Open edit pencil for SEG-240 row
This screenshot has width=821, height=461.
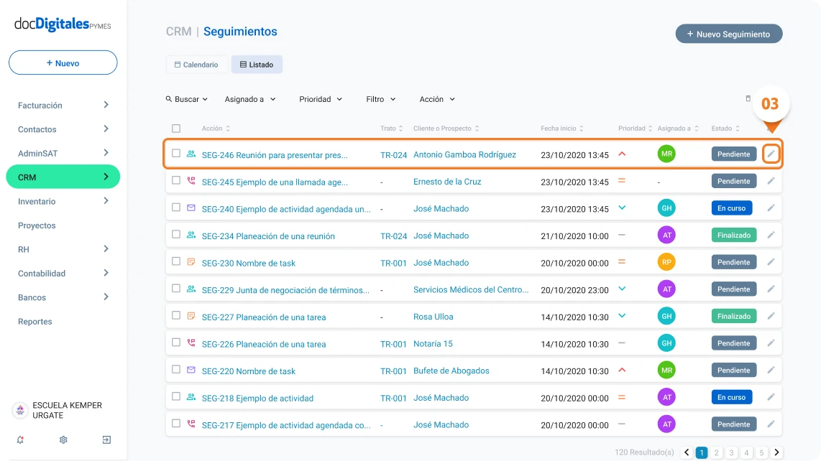pos(771,208)
